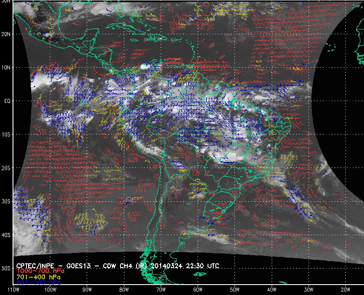Select the 50S latitude axis label
The width and height of the screenshot is (364, 295).
pos(6,269)
